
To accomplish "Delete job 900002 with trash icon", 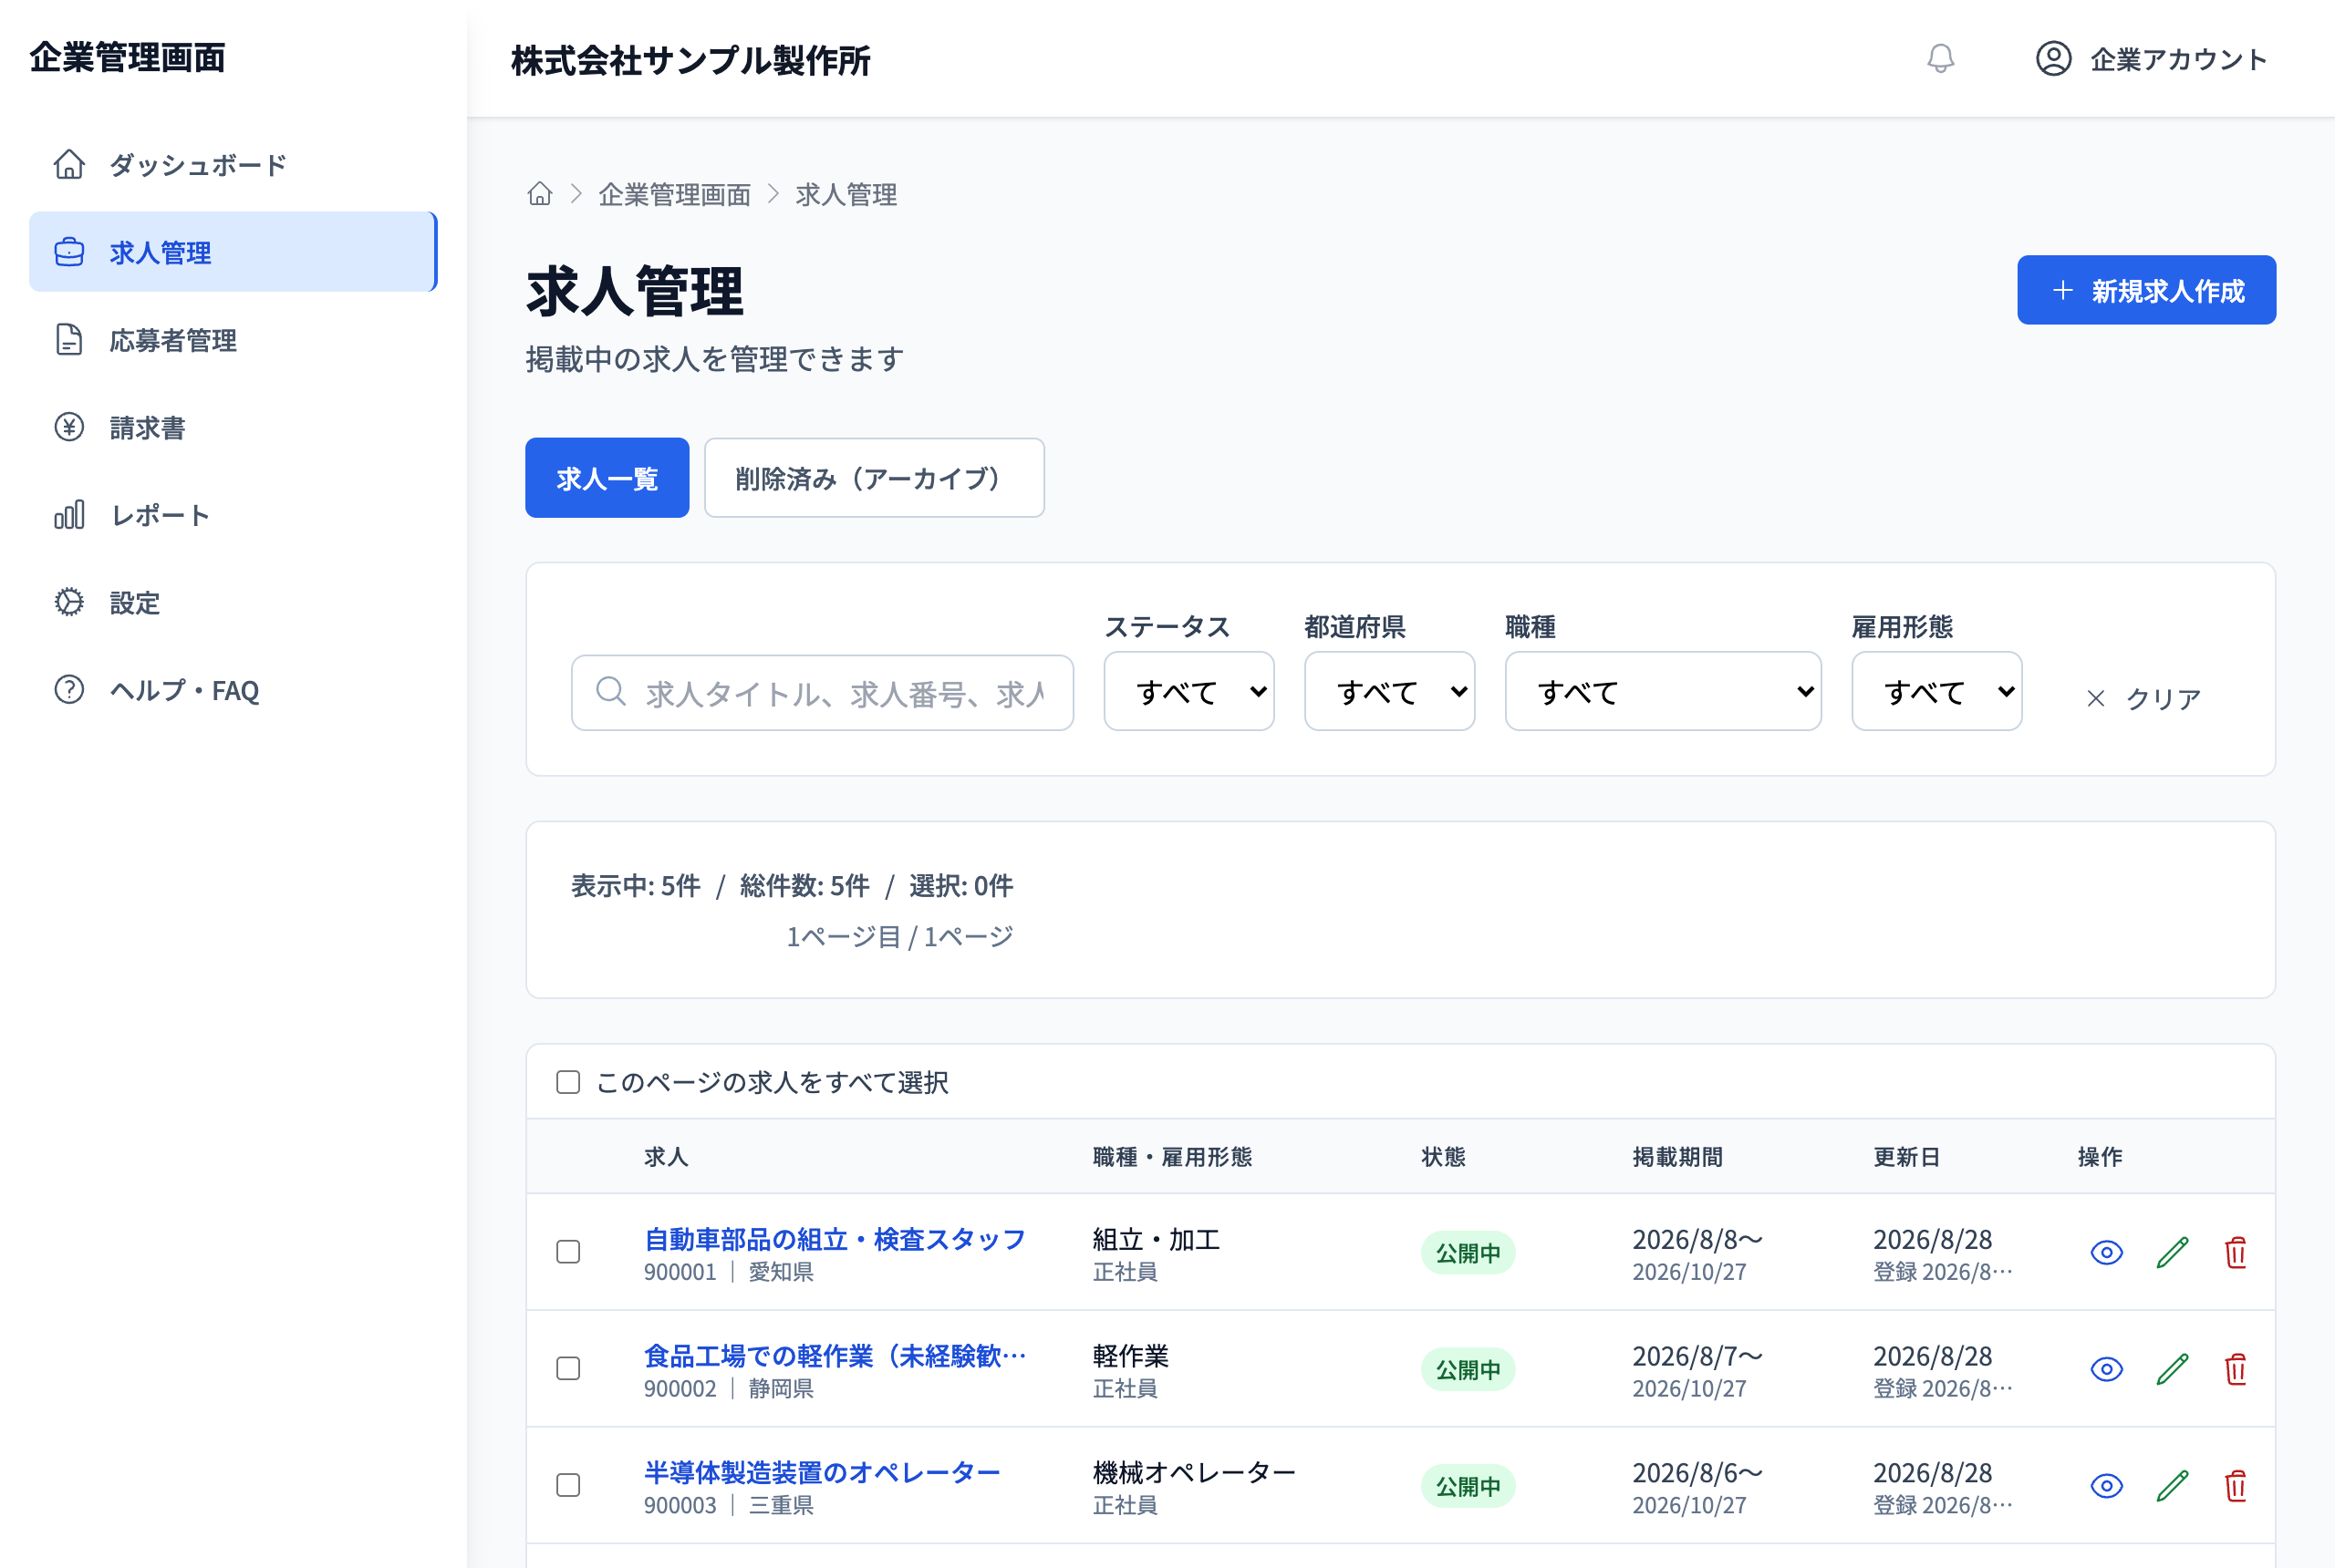I will click(x=2236, y=1369).
